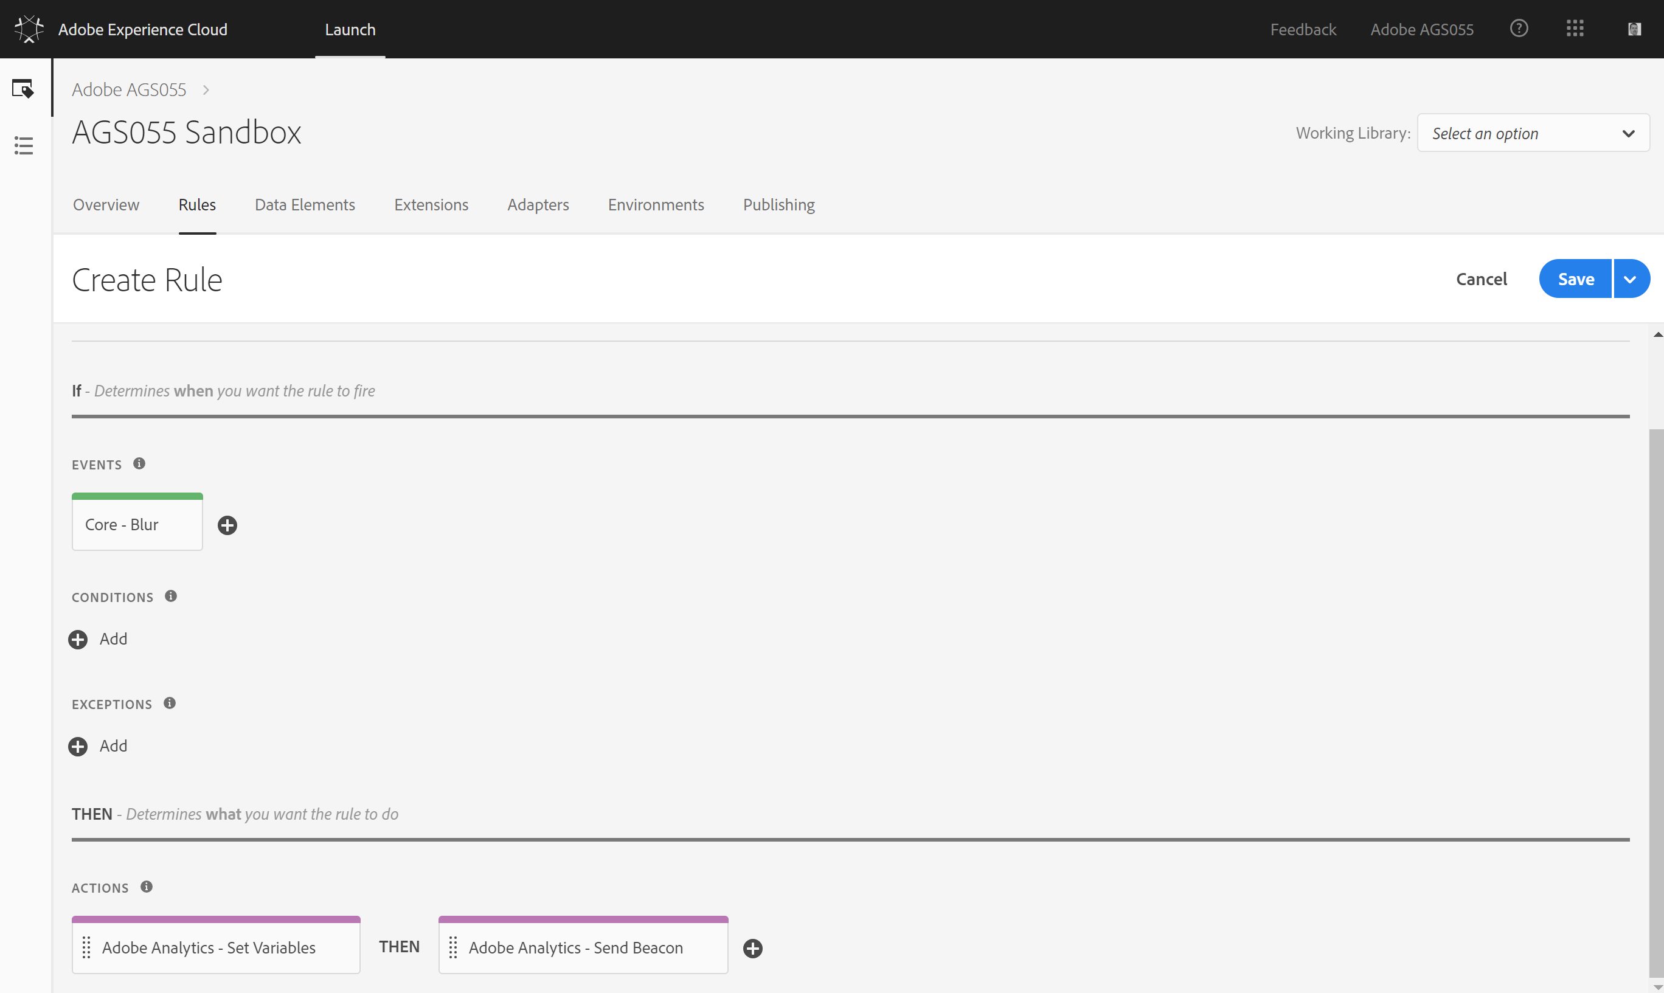Open the help question mark icon
The image size is (1664, 993).
click(1519, 29)
